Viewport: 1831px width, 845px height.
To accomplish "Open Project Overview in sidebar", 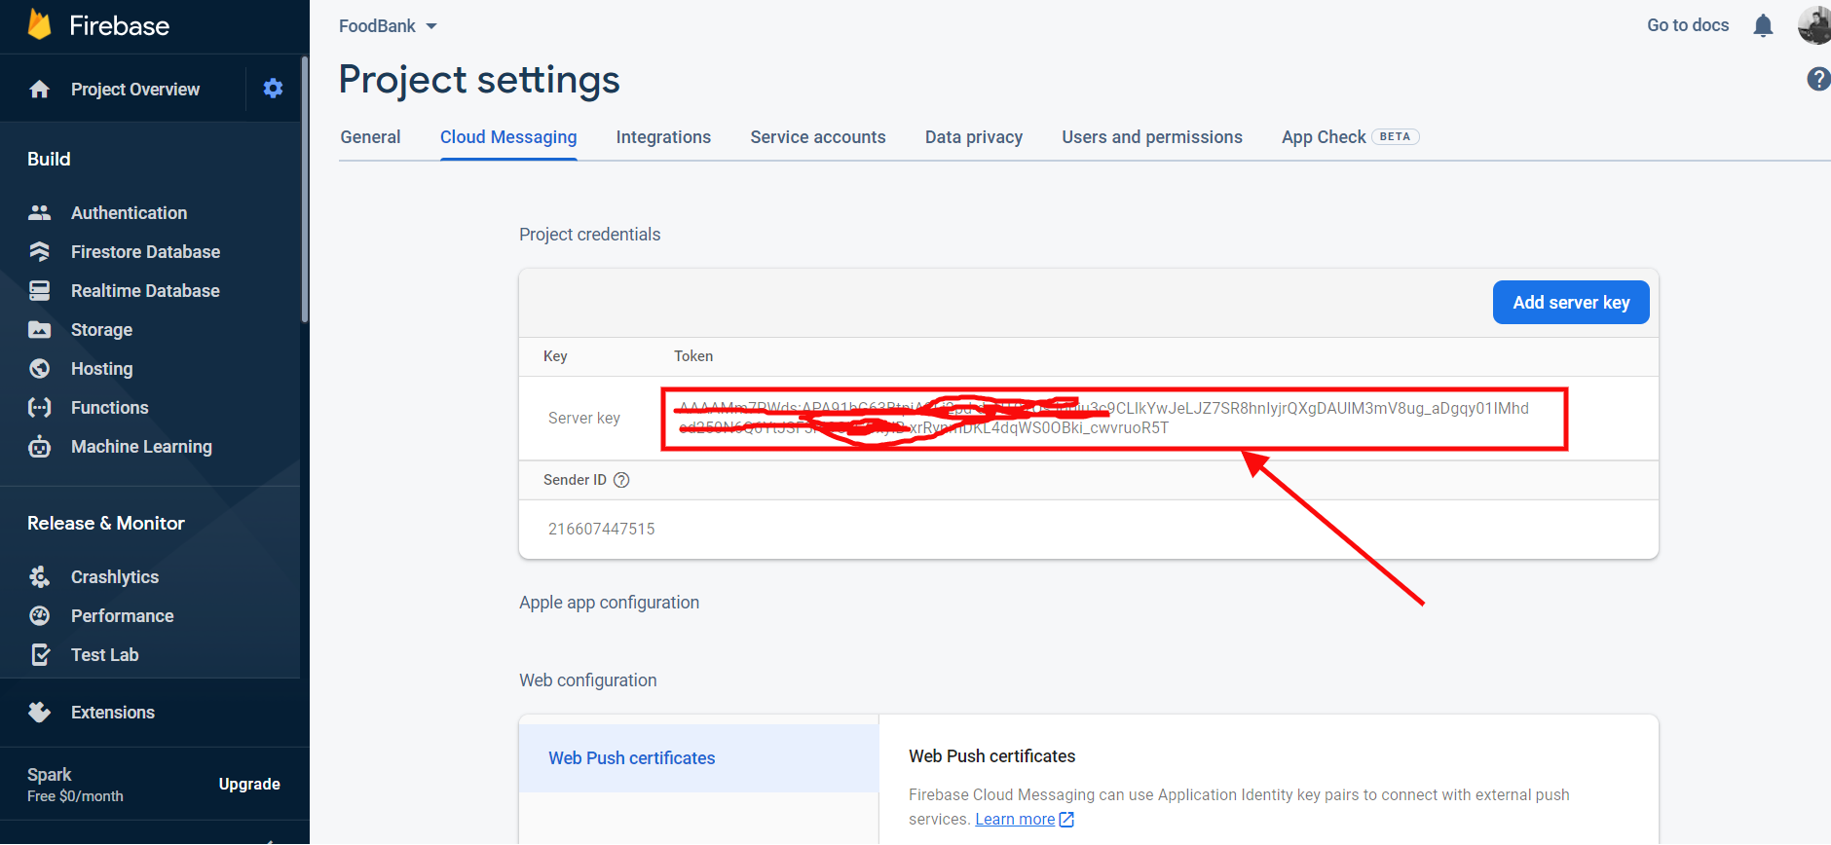I will click(x=135, y=90).
